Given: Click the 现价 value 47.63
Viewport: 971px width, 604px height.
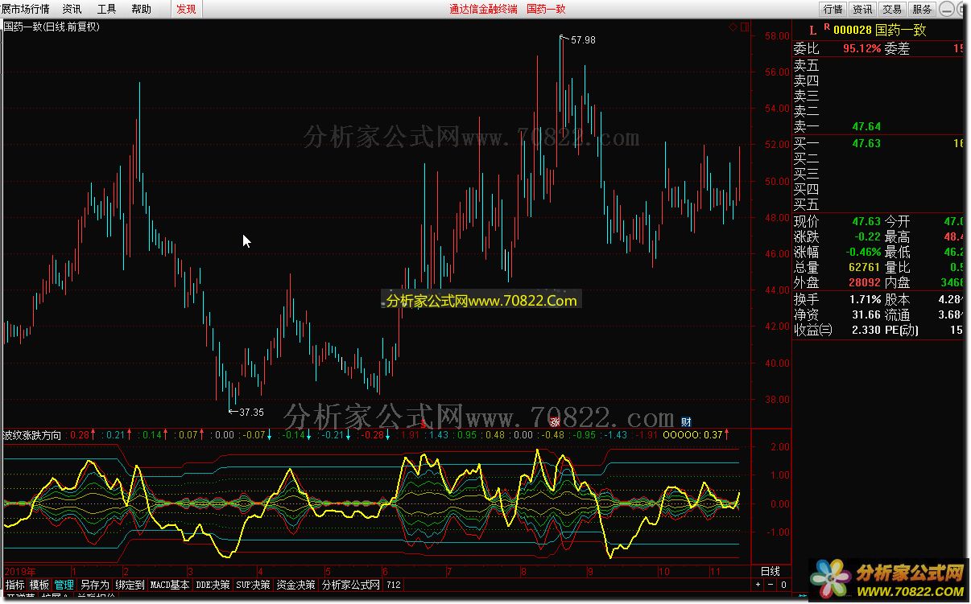Looking at the screenshot, I should 866,221.
